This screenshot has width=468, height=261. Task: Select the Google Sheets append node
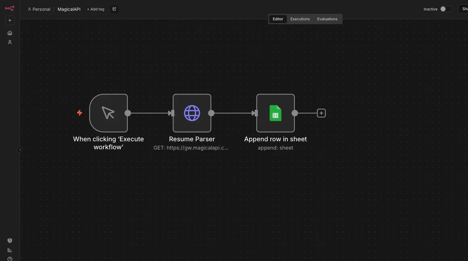[276, 113]
